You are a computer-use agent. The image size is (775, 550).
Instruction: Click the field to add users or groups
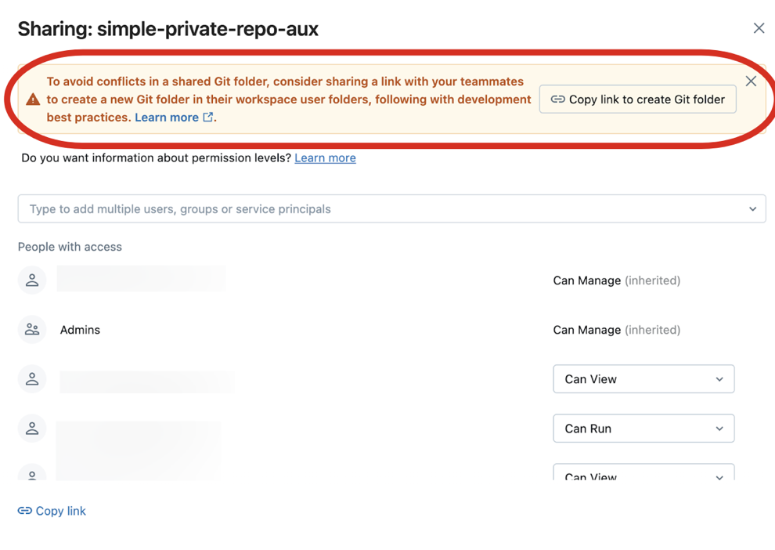pyautogui.click(x=313, y=208)
